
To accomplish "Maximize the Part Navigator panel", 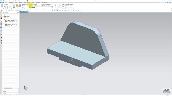I will [18, 12].
